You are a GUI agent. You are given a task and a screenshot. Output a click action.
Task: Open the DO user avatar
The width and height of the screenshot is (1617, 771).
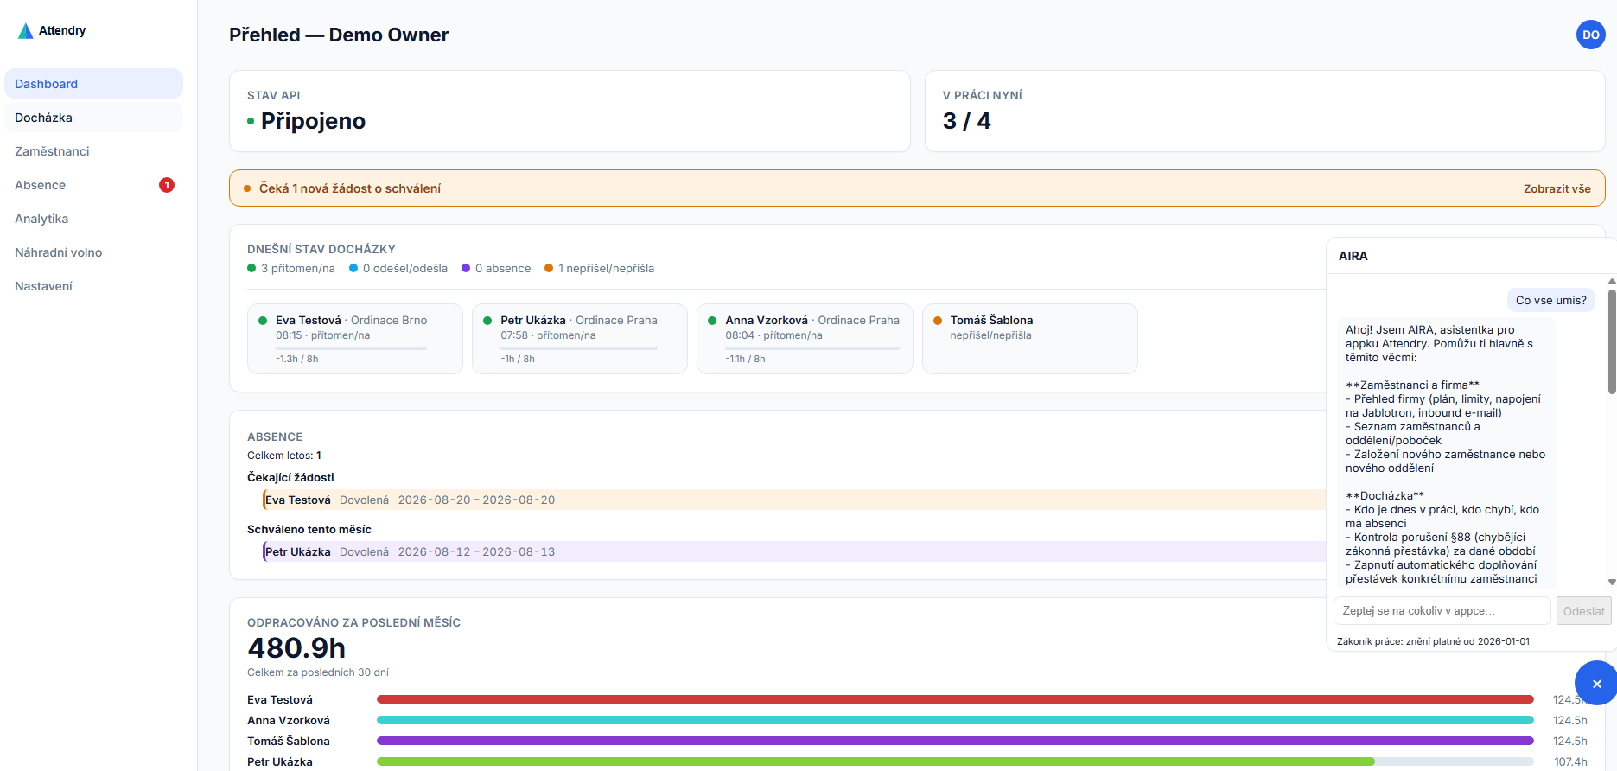(1590, 35)
